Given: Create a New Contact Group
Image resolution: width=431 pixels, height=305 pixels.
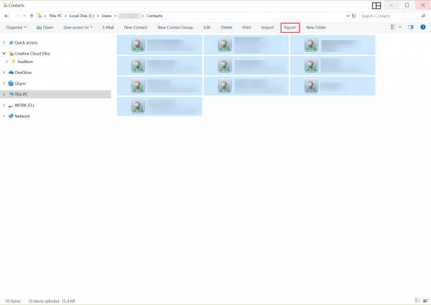Looking at the screenshot, I should tap(175, 27).
